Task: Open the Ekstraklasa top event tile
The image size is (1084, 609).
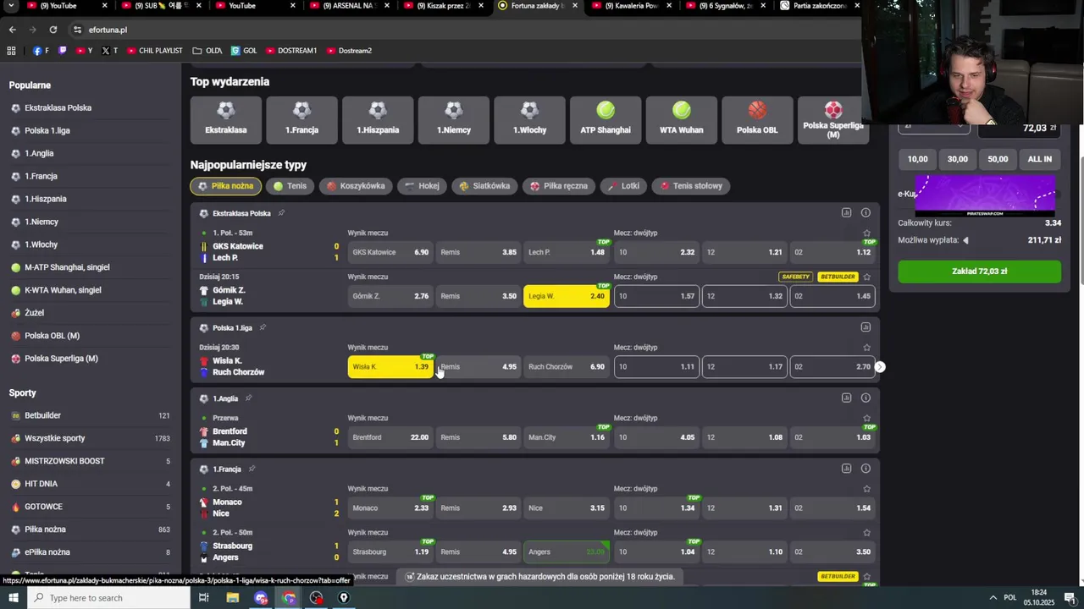Action: [x=226, y=120]
